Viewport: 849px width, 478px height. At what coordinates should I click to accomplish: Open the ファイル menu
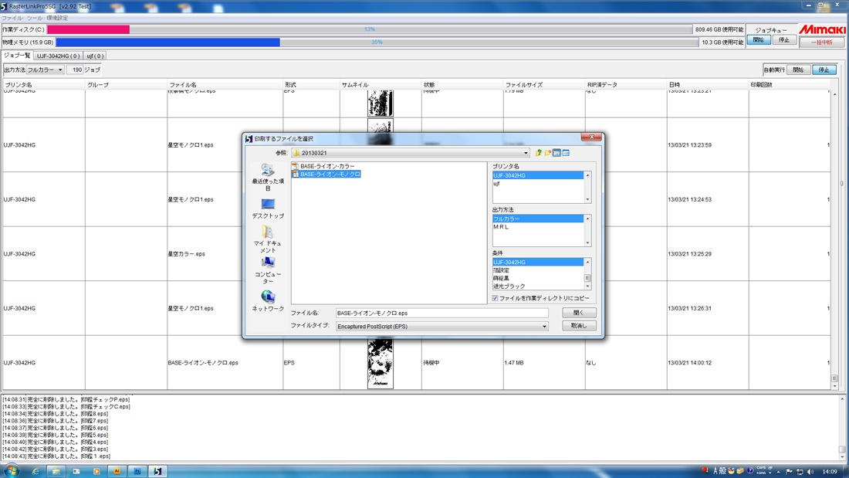(x=12, y=18)
